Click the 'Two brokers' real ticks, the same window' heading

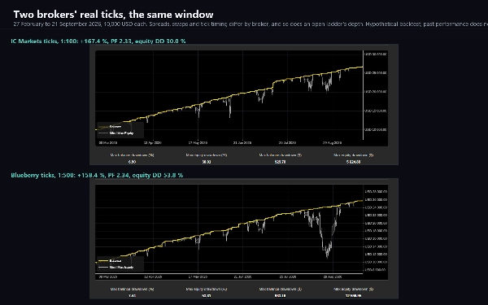point(113,15)
